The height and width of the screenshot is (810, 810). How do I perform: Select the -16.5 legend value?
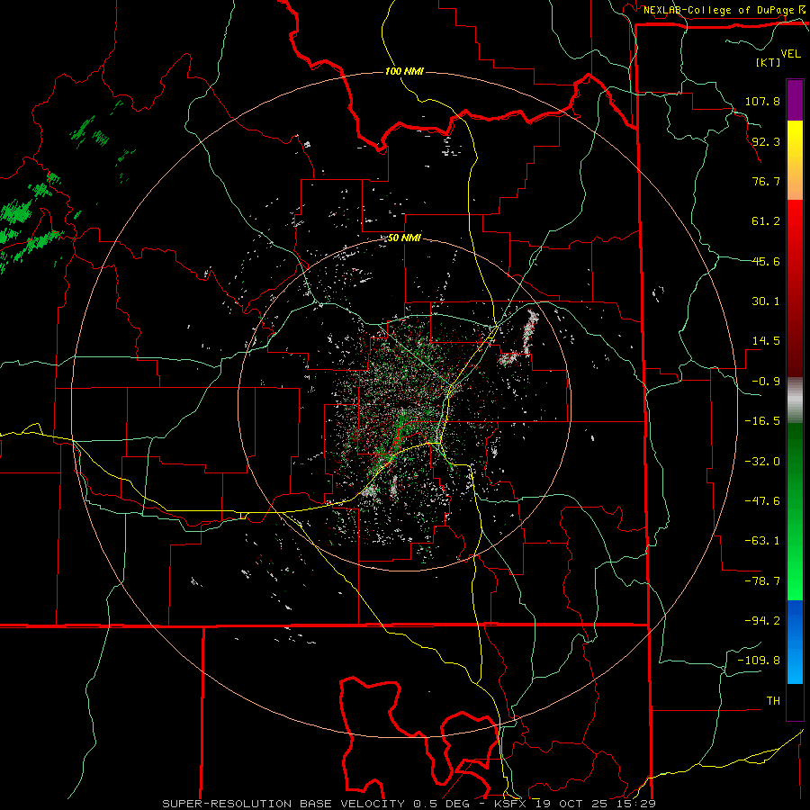pyautogui.click(x=762, y=421)
